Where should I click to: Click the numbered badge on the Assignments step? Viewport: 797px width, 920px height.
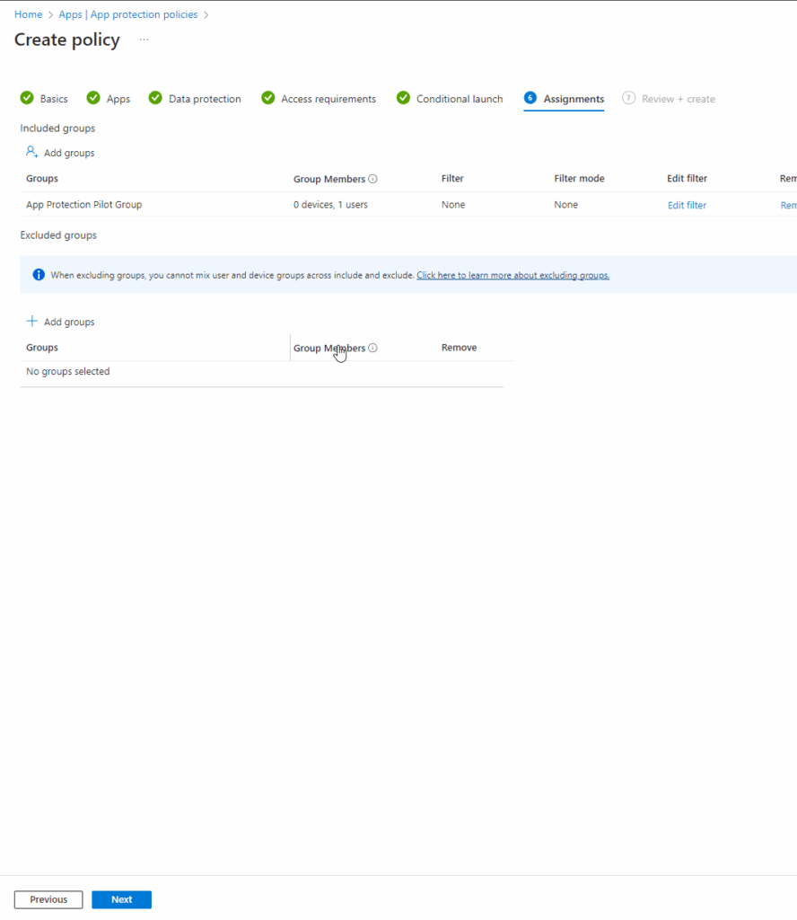[531, 99]
